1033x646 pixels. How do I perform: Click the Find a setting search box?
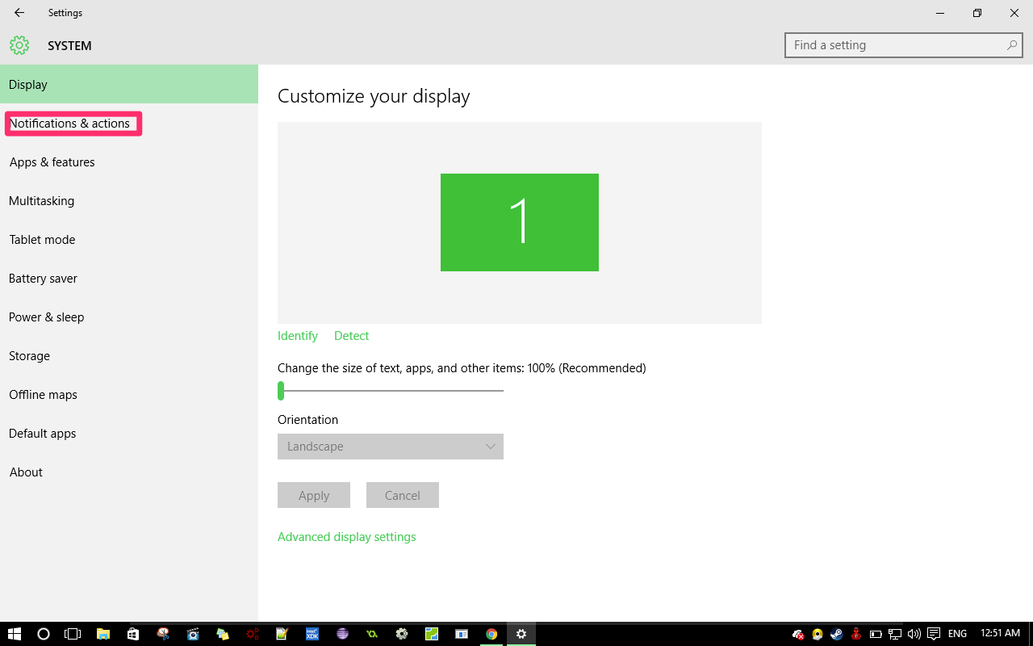tap(896, 44)
